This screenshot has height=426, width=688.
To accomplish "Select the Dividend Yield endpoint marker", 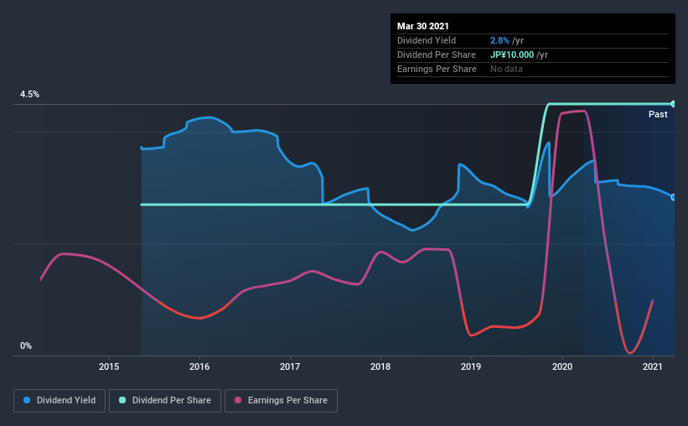I will coord(673,197).
